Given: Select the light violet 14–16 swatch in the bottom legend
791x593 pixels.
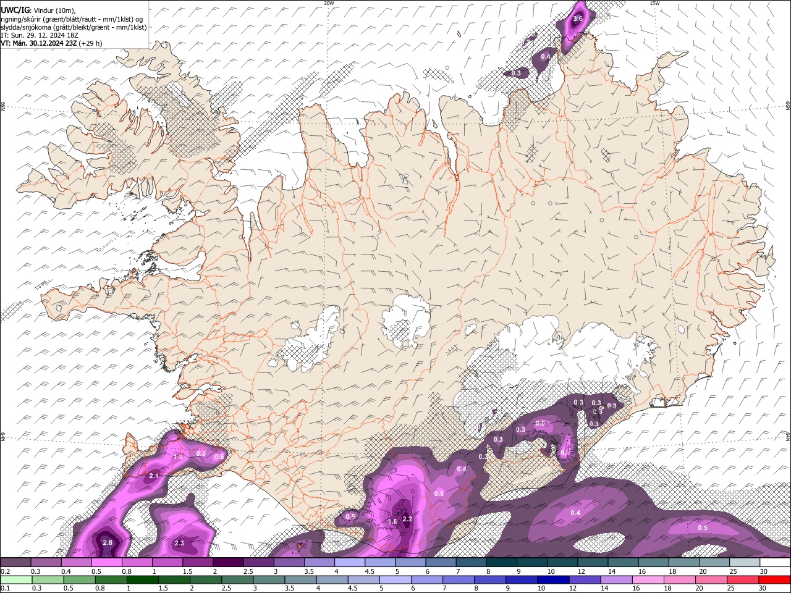Looking at the screenshot, I should tap(615, 579).
